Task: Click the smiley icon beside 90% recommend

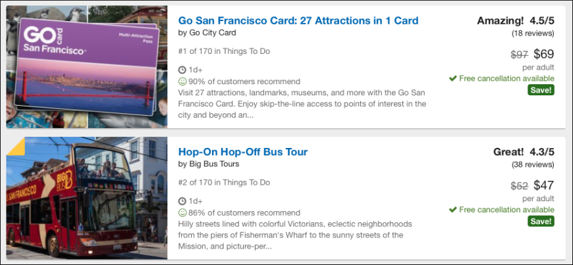Action: click(x=182, y=81)
